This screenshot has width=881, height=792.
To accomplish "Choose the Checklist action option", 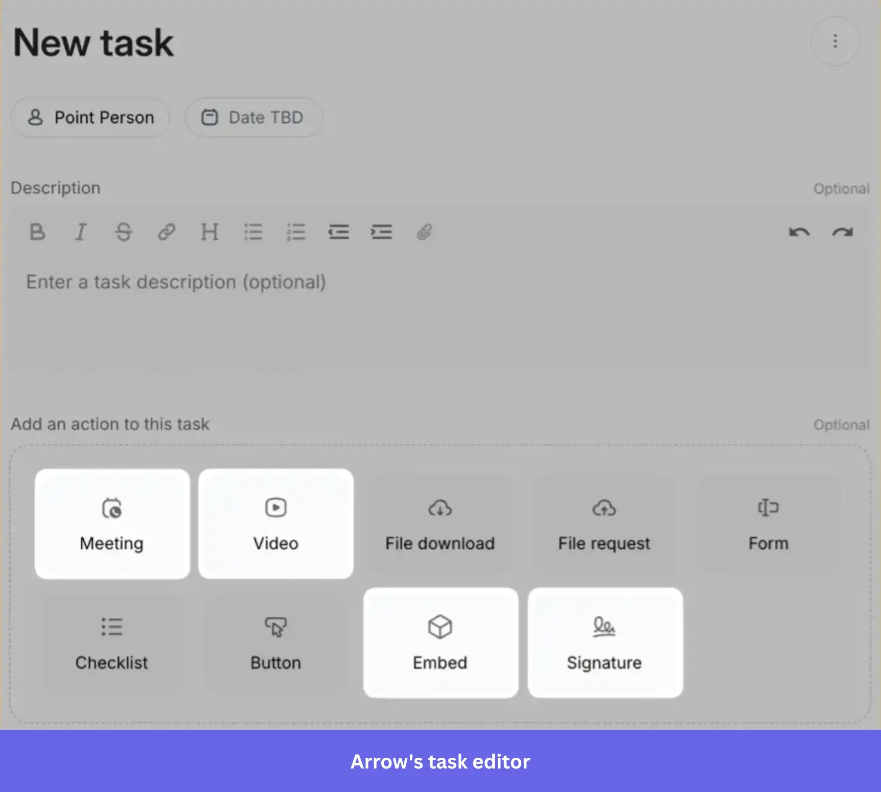I will (x=112, y=642).
